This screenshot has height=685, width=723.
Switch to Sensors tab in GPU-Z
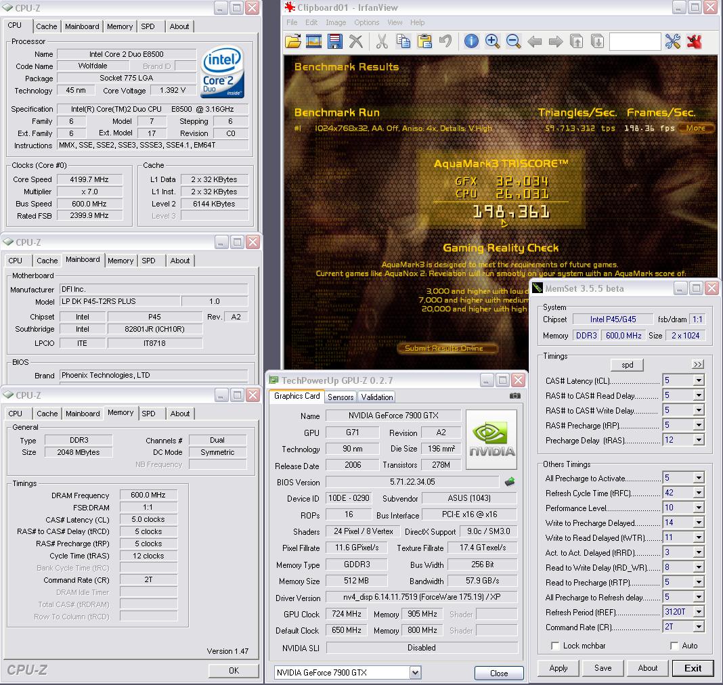pos(341,397)
